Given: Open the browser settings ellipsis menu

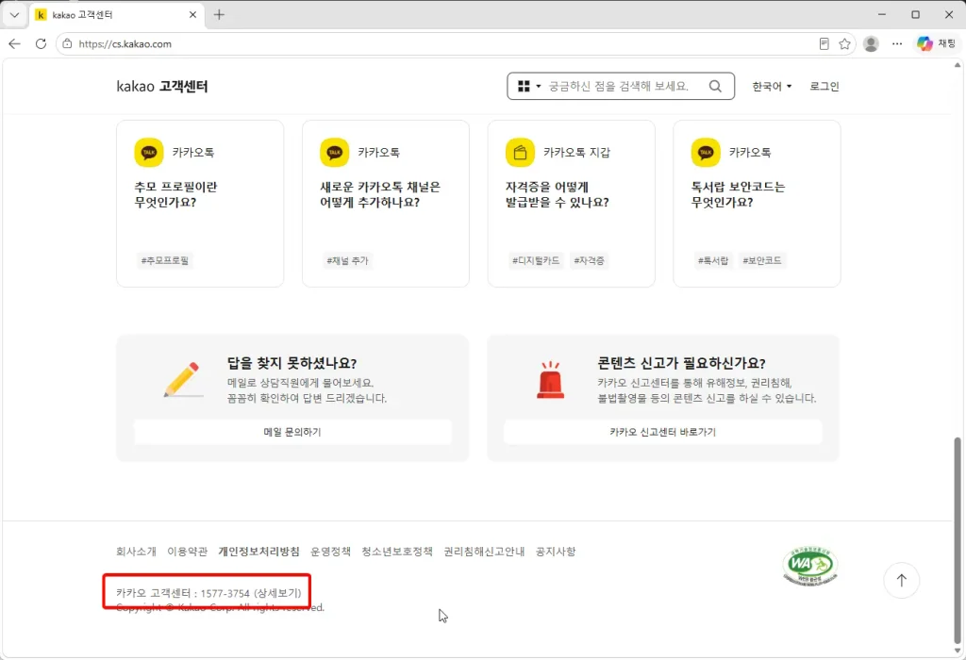Looking at the screenshot, I should pos(897,43).
